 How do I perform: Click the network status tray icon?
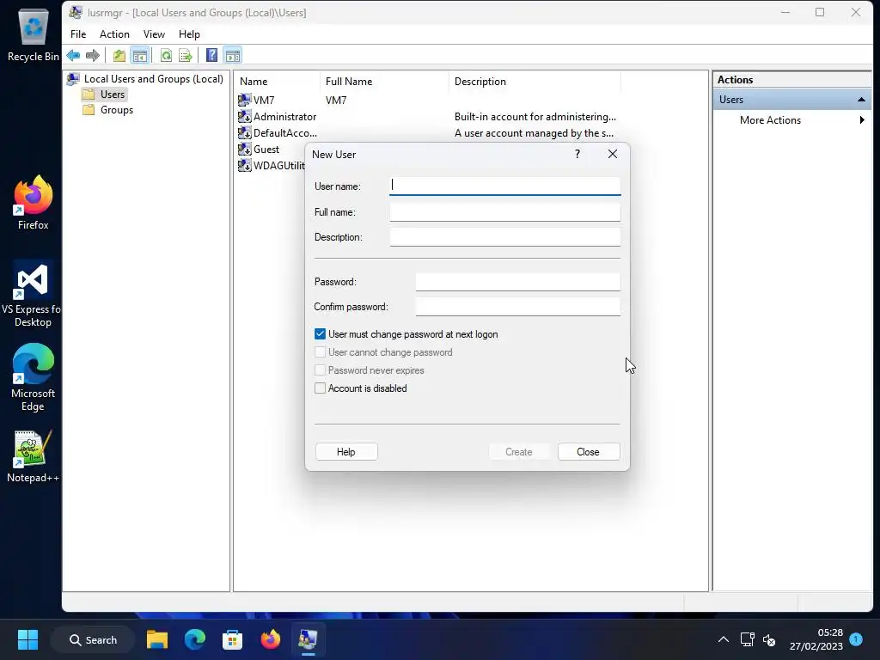747,639
